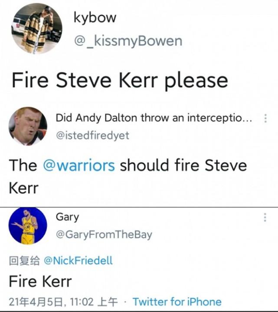Visit the @_kissmyBowen handle
The image size is (278, 312).
128,41
